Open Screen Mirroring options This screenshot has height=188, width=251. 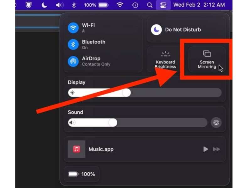coord(207,59)
